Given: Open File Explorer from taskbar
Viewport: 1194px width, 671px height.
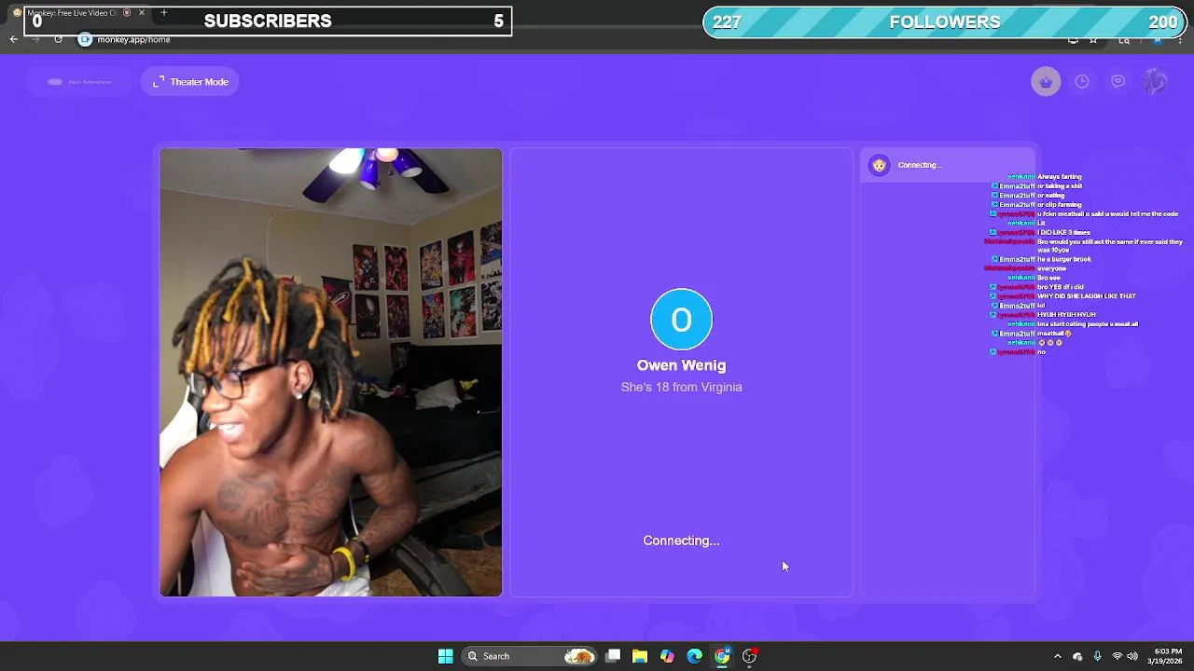Looking at the screenshot, I should 640,656.
